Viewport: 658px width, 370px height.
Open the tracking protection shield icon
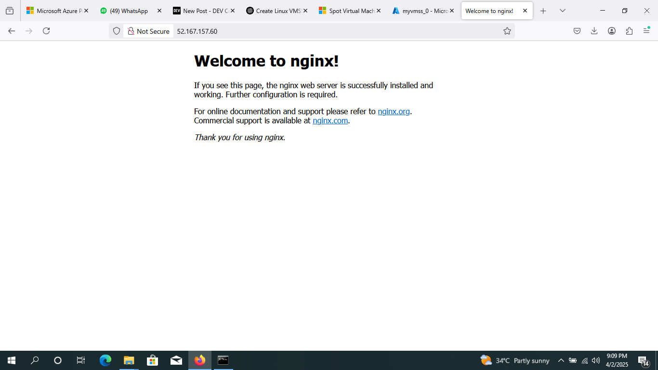[117, 31]
